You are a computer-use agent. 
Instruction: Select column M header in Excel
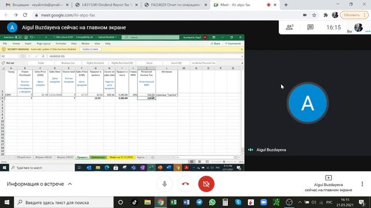pyautogui.click(x=184, y=68)
